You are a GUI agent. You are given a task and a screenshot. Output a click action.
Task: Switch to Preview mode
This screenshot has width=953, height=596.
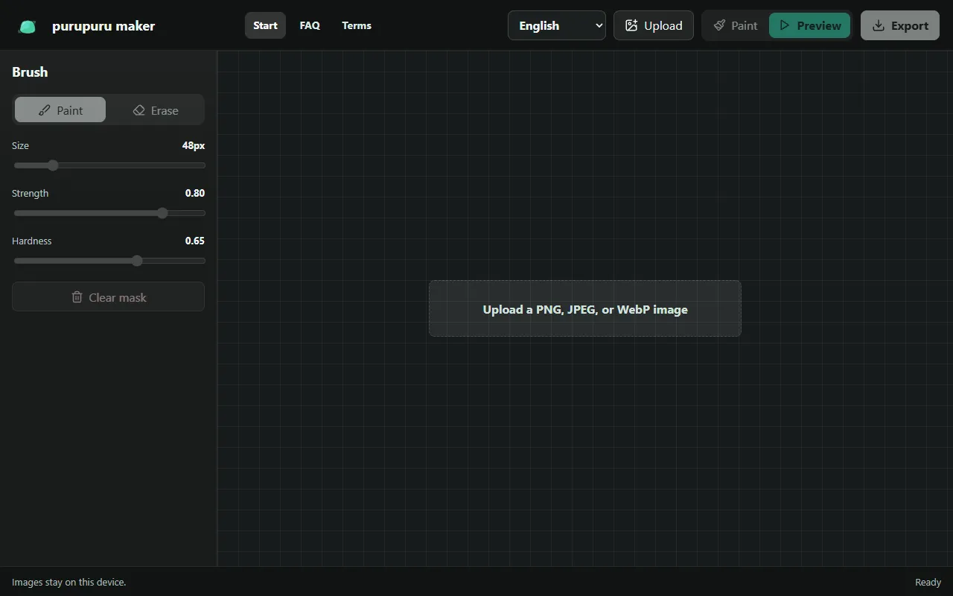tap(809, 25)
